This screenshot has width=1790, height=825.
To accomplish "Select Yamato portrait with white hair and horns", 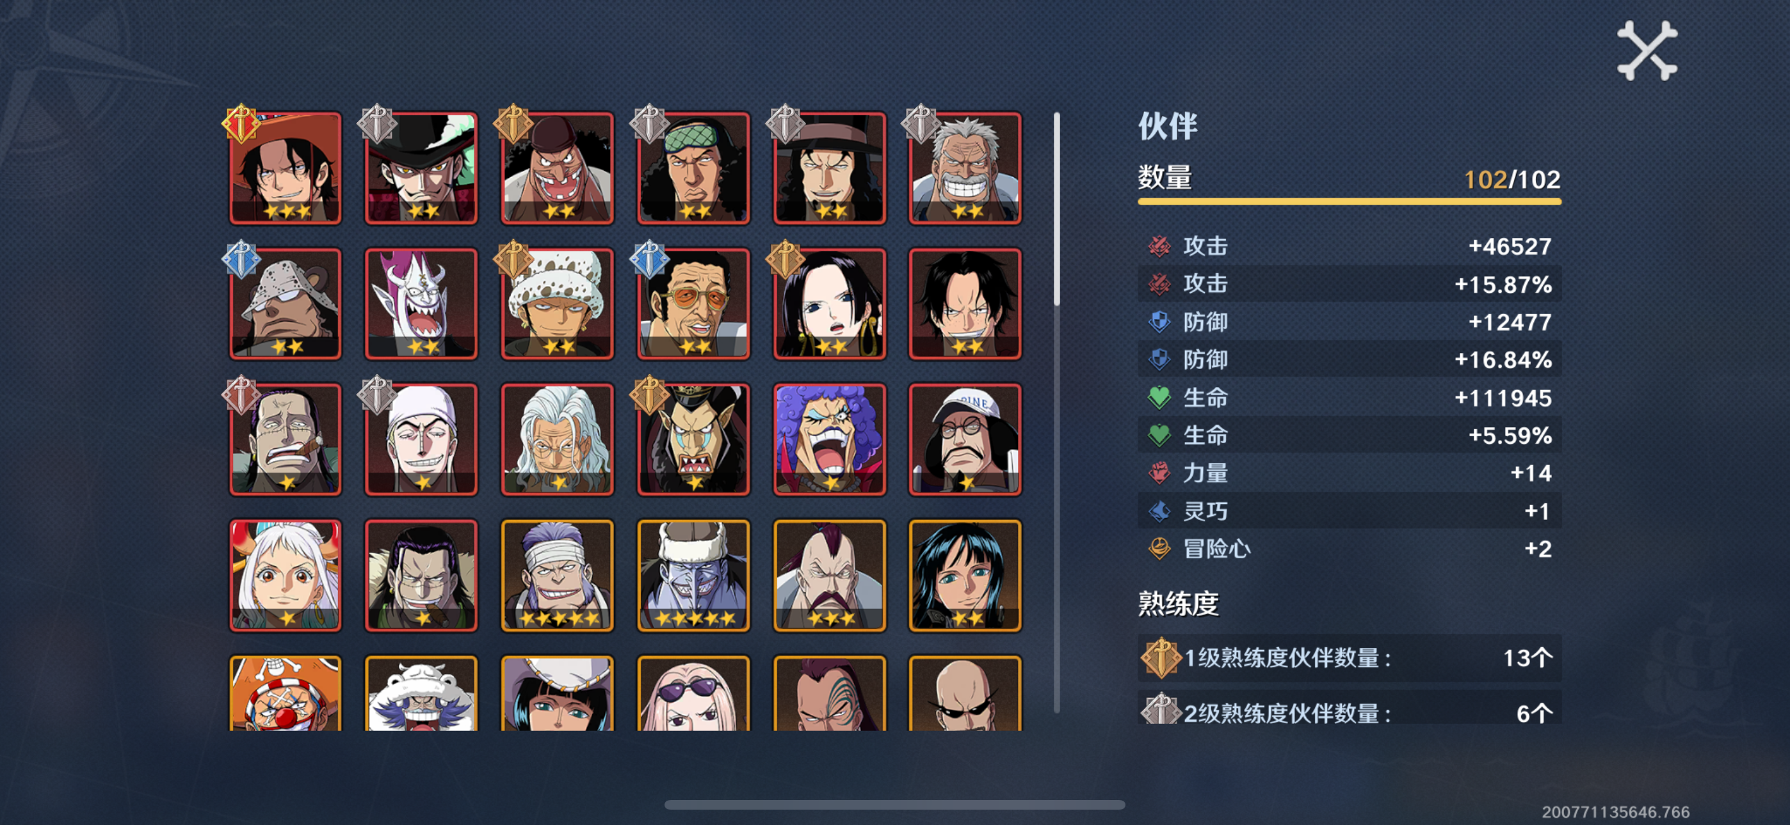I will [x=286, y=576].
